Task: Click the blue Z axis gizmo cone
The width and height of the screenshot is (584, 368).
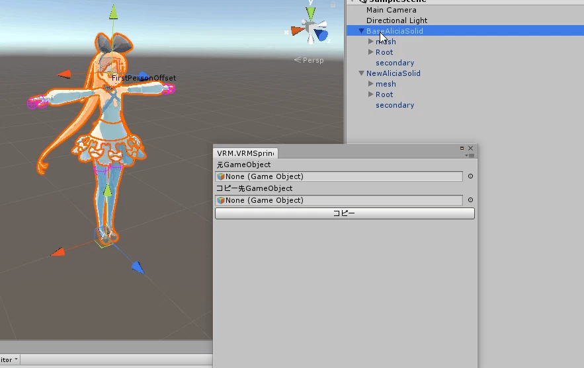Action: [321, 35]
